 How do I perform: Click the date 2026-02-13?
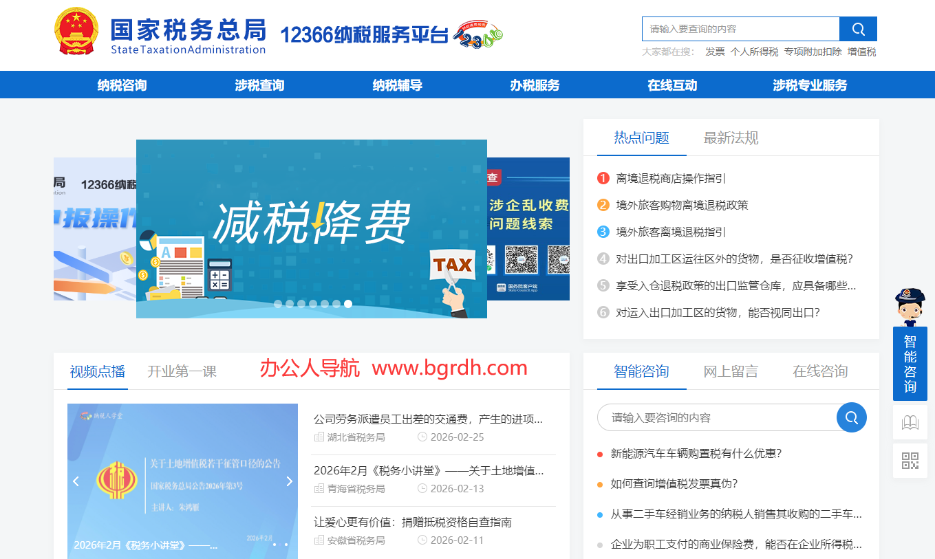457,489
